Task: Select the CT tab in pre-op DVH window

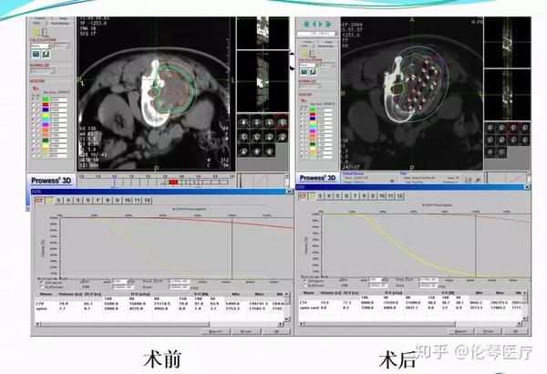Action: click(x=39, y=201)
